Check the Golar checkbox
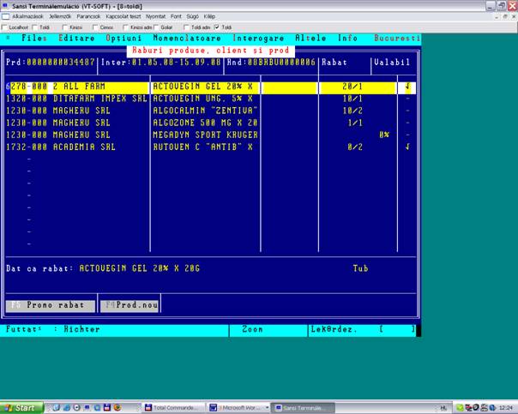Viewport: 518px width, 414px height. click(158, 27)
